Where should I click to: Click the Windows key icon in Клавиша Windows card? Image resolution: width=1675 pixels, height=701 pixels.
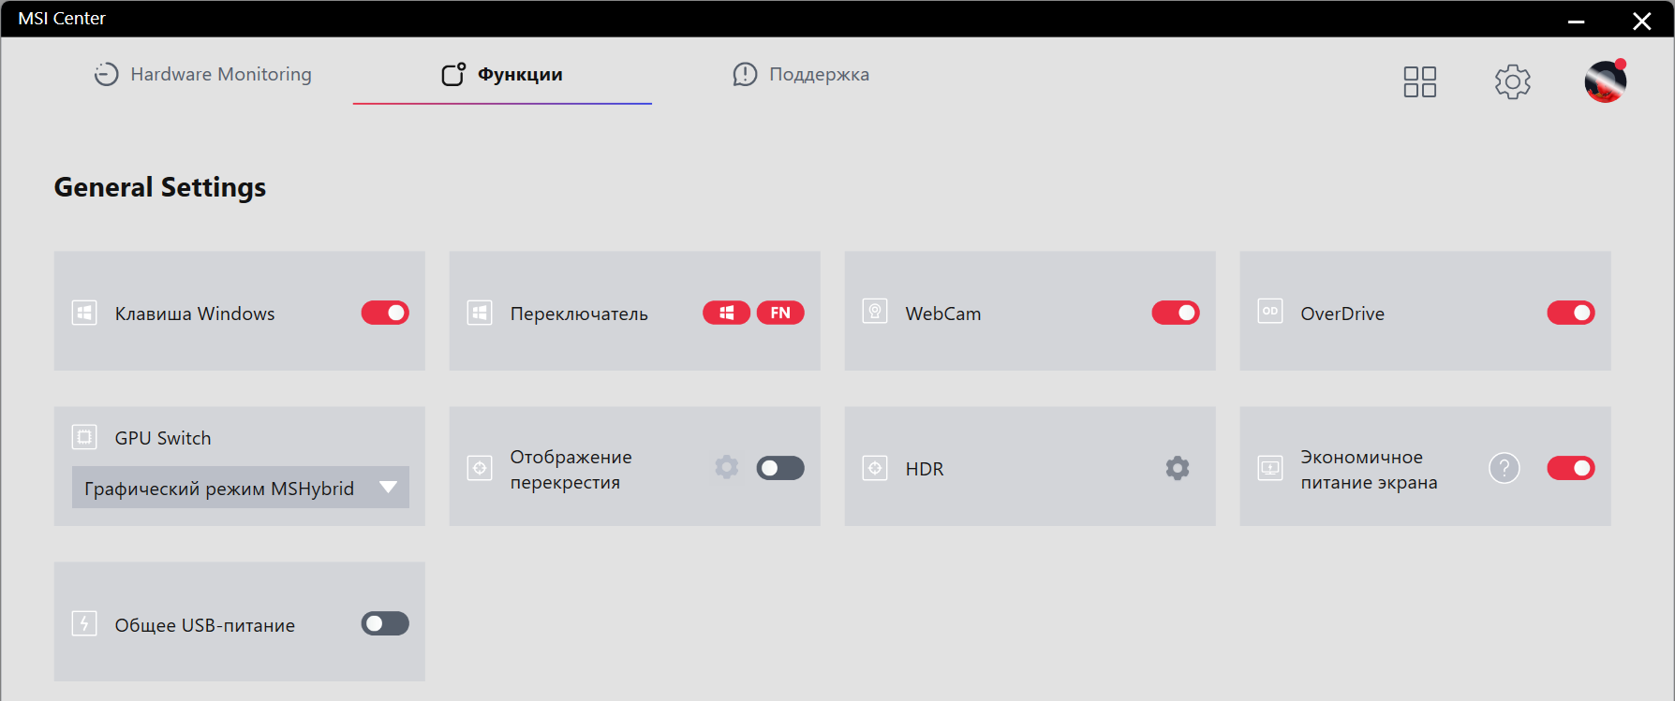tap(84, 313)
